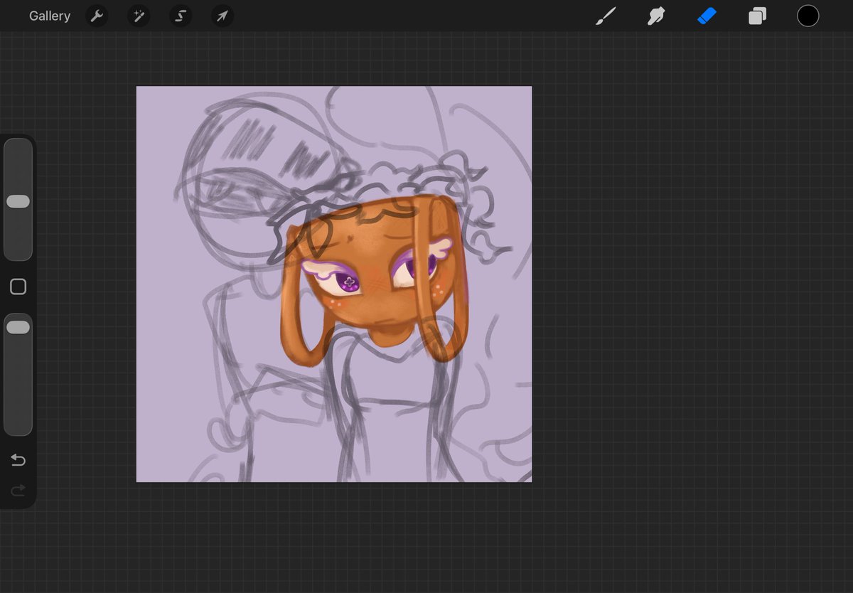Redo the undone action

click(18, 490)
